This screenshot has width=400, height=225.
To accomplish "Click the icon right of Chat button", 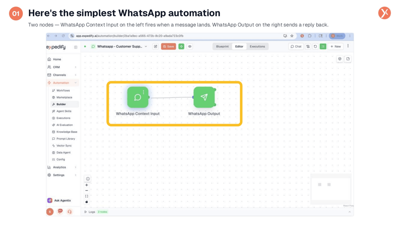I will tap(308, 46).
